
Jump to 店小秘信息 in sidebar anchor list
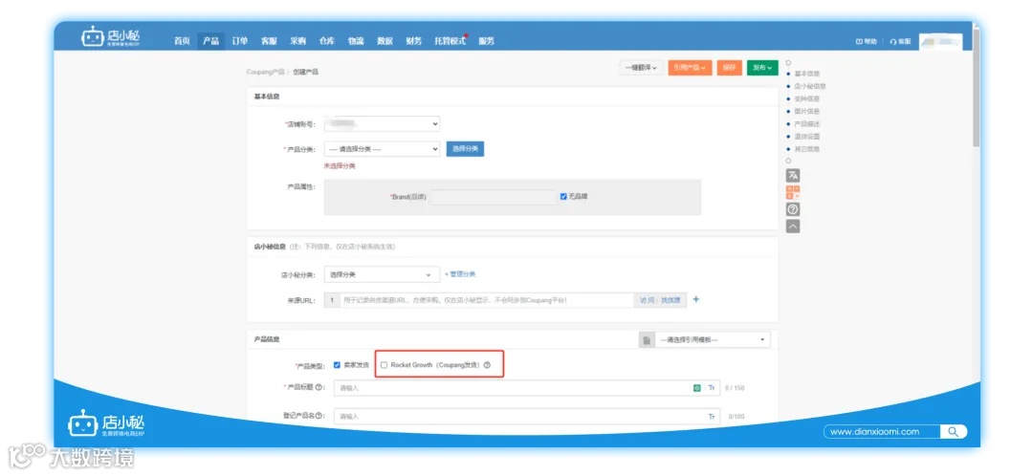pos(810,86)
